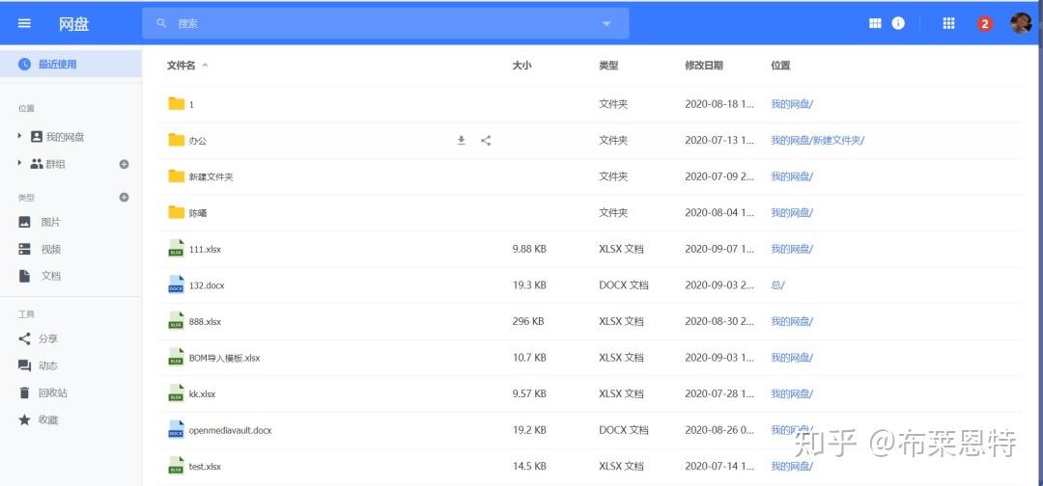Open the user avatar menu
Viewport: 1043px width, 486px height.
coord(1021,23)
